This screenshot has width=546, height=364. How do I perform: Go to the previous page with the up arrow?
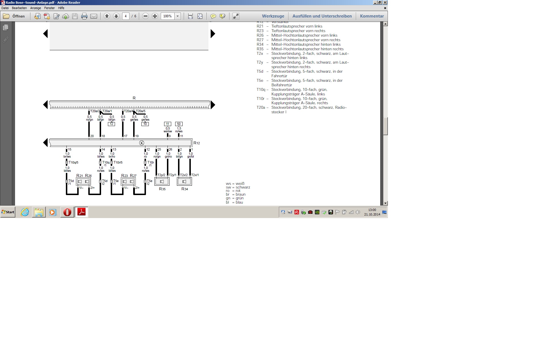(107, 16)
